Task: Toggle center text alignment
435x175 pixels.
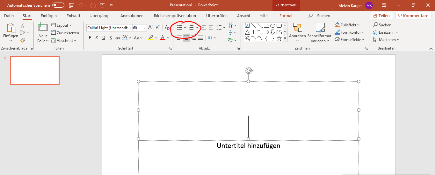Action: click(x=186, y=38)
